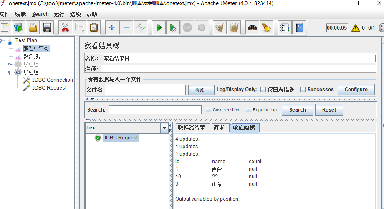
Task: Select JDBC Request under 线程组 in tree
Action: click(x=49, y=88)
